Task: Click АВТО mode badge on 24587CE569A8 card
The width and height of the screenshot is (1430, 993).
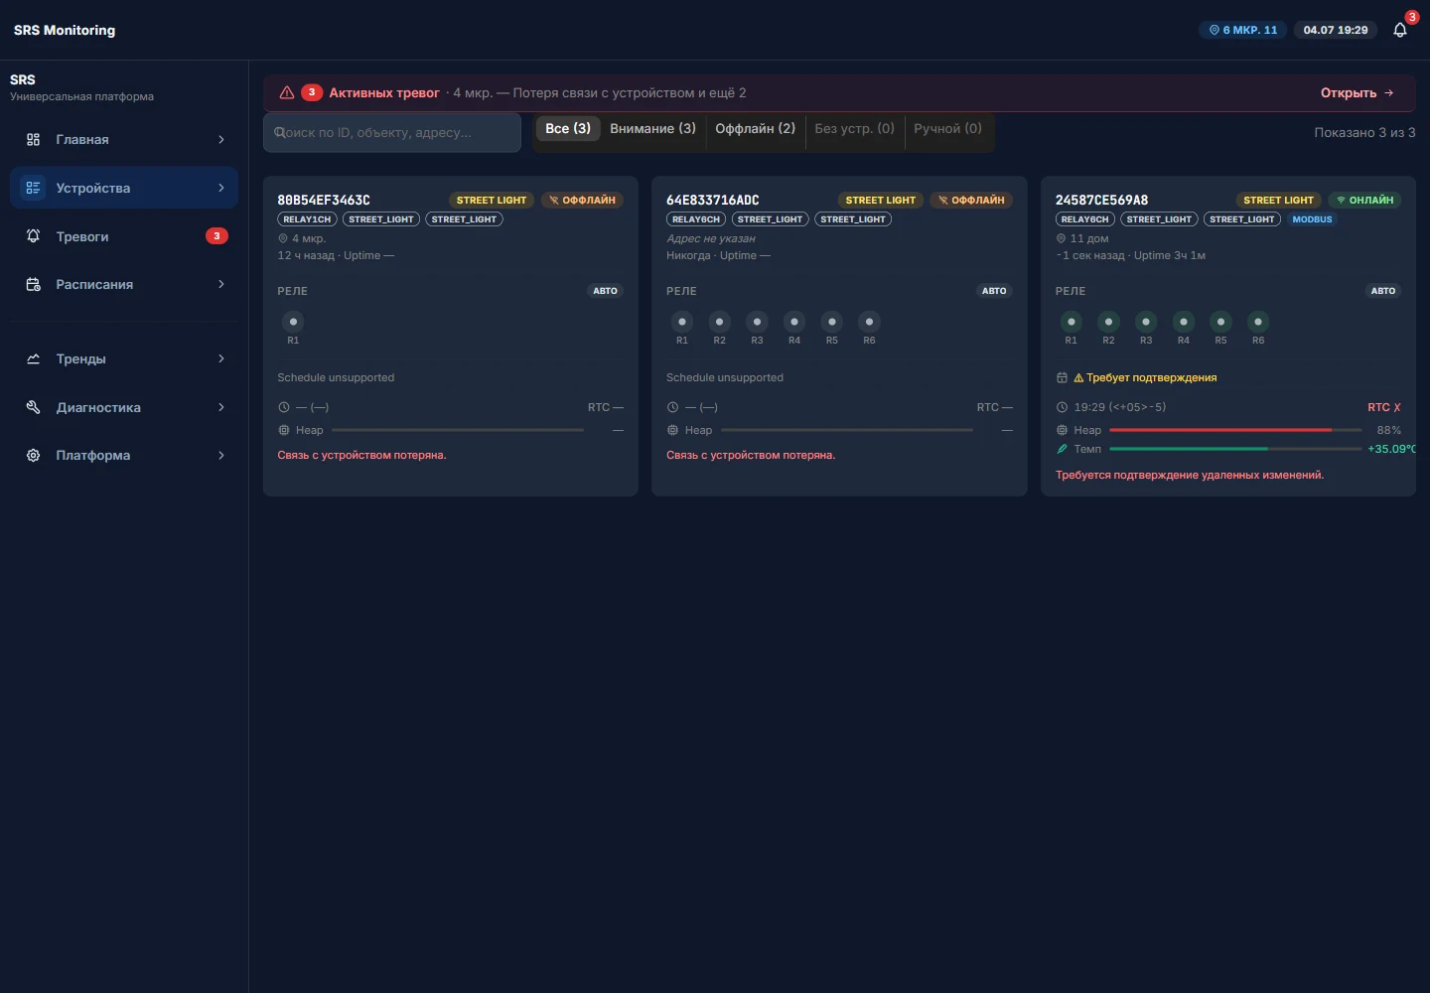Action: tap(1383, 291)
